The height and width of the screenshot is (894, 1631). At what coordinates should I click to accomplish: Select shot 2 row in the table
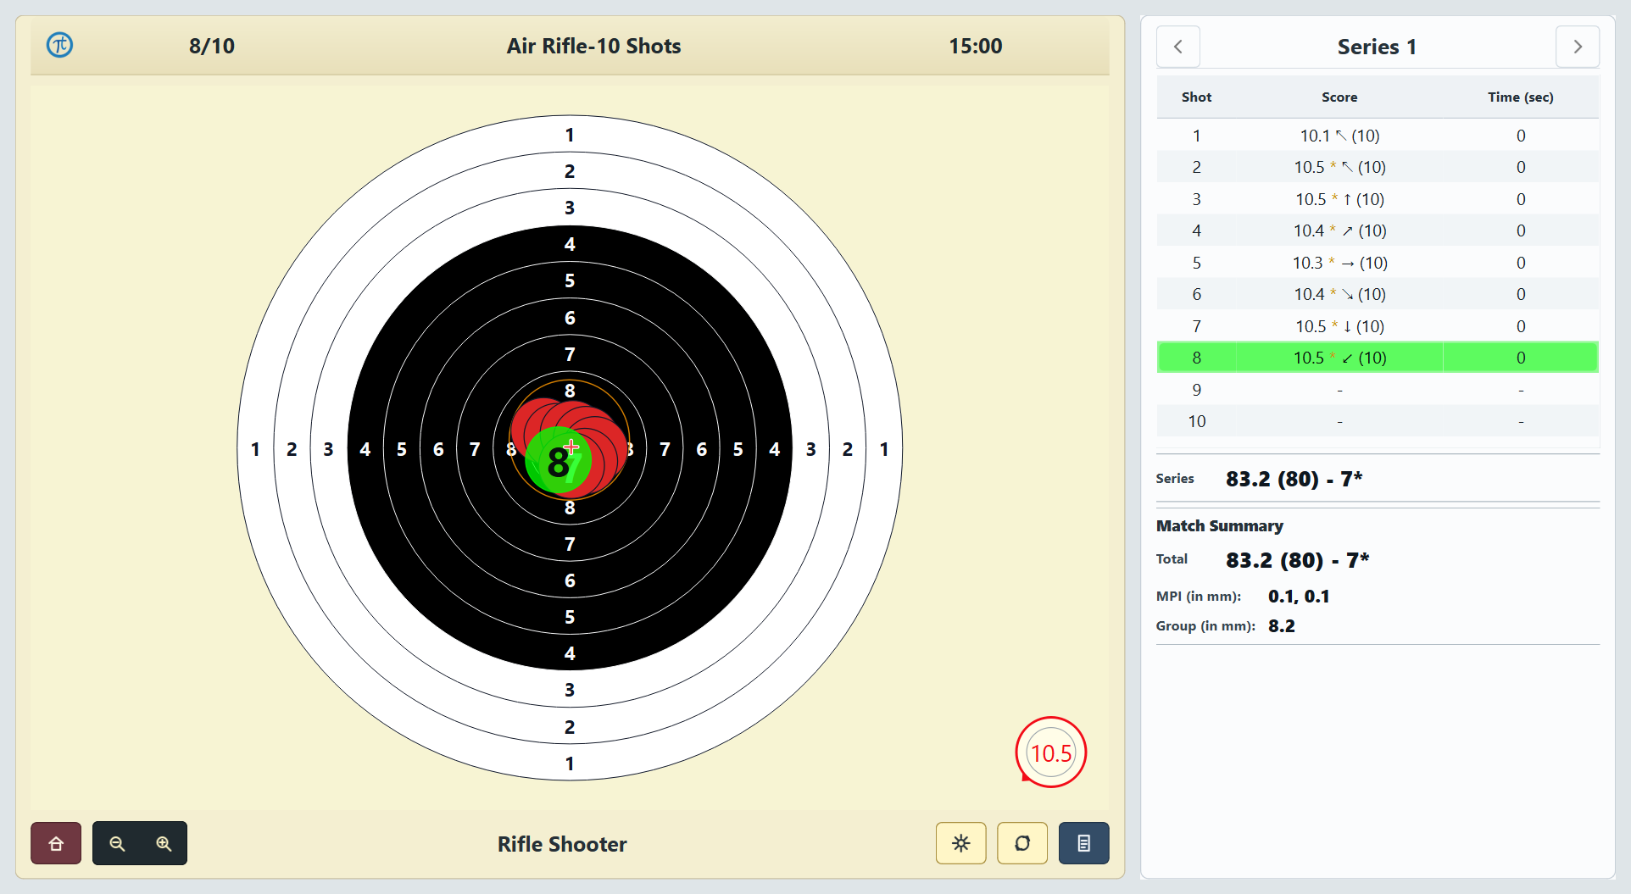click(1378, 167)
